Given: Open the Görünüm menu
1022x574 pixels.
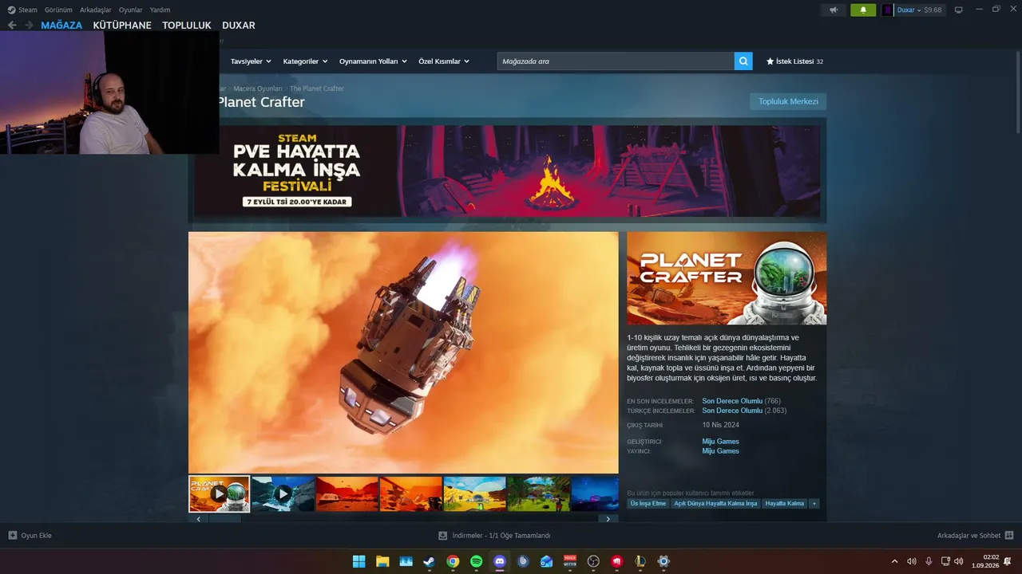Looking at the screenshot, I should pos(58,10).
